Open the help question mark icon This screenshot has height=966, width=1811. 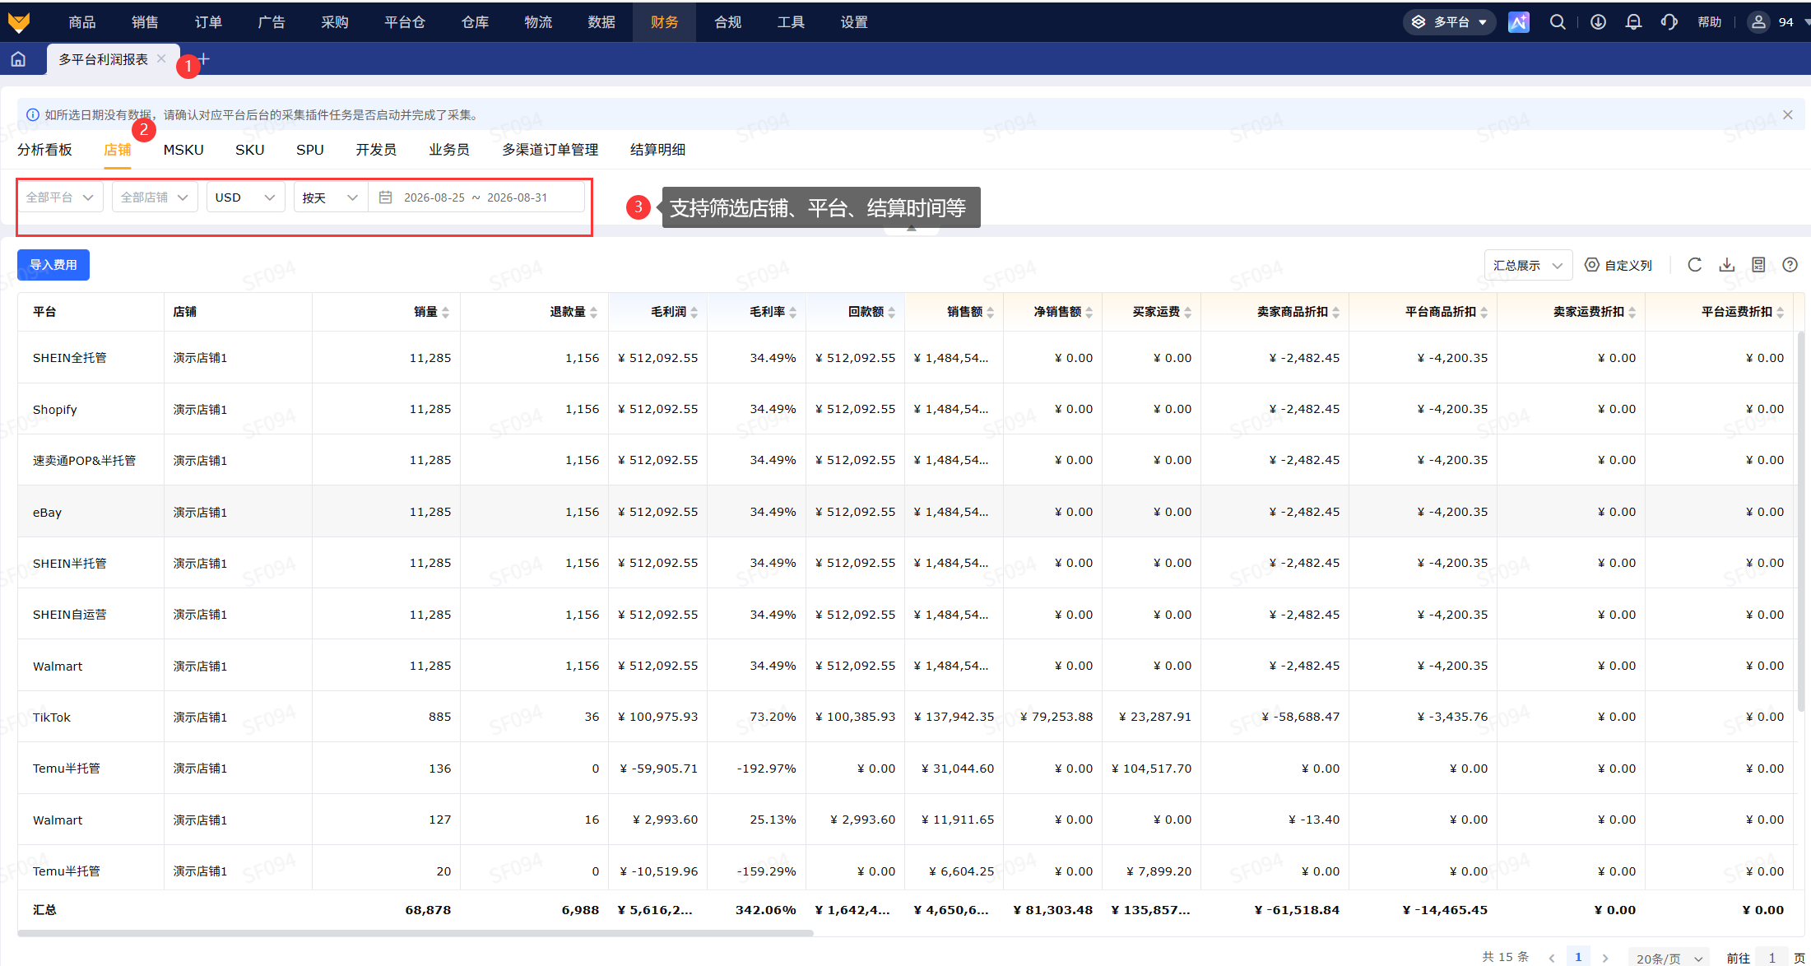tap(1790, 265)
